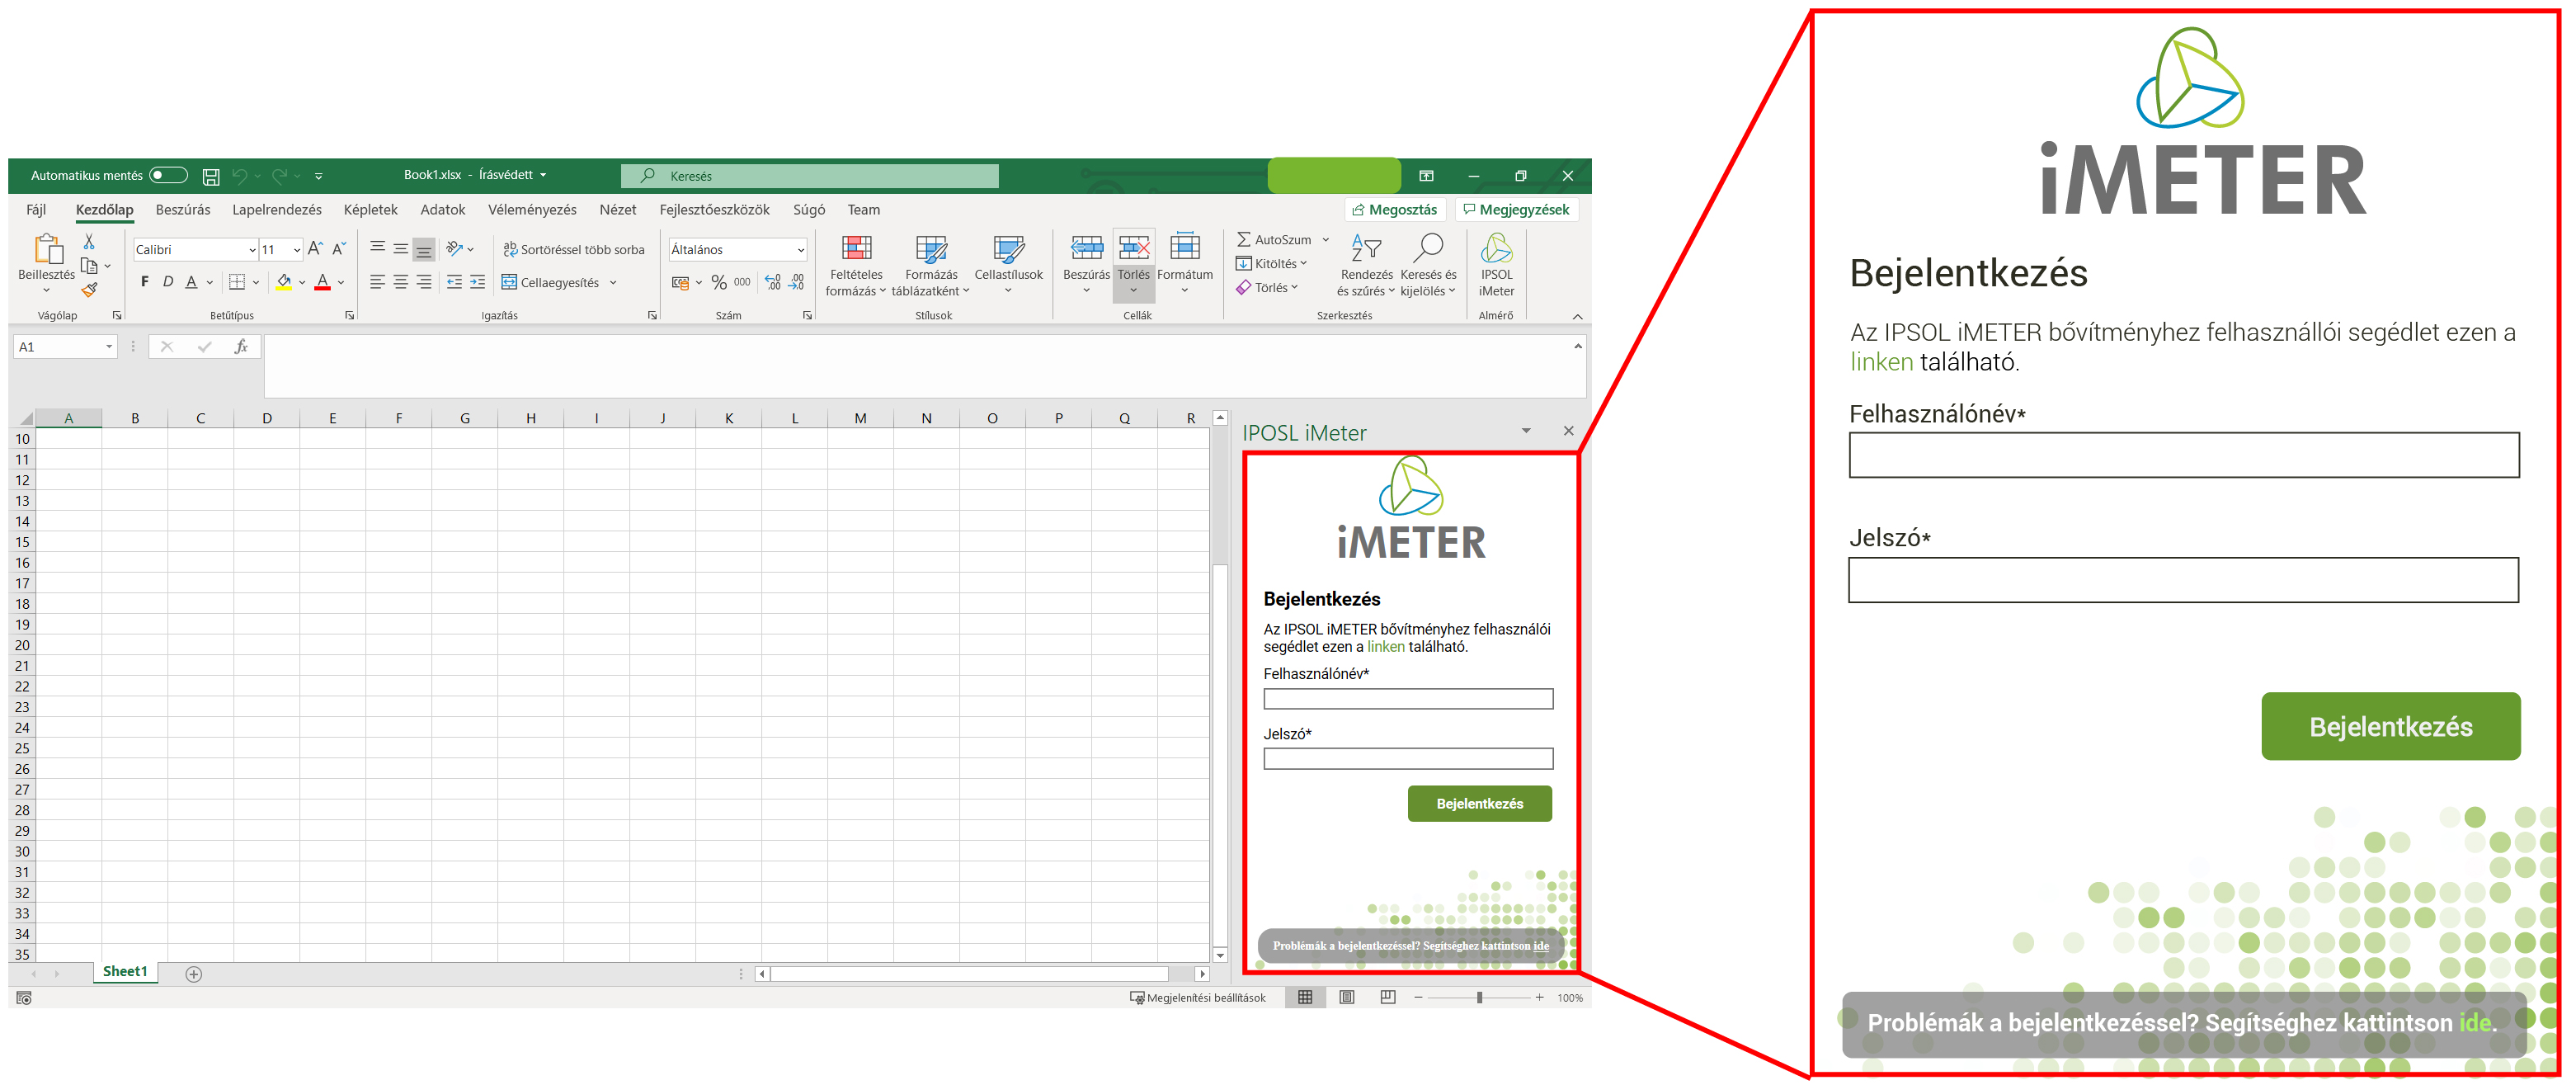
Task: Click the Beszúrás cells icon
Action: click(x=1086, y=248)
